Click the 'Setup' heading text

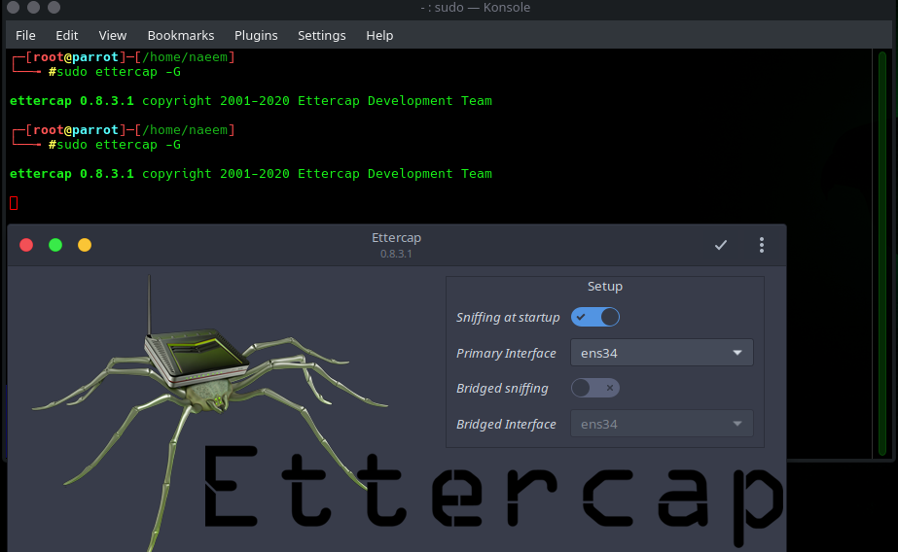click(x=605, y=286)
